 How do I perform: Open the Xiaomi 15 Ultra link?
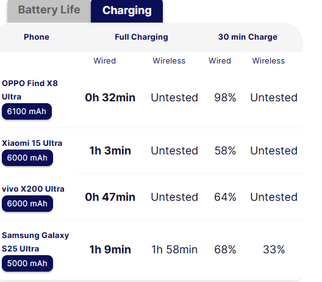point(32,143)
